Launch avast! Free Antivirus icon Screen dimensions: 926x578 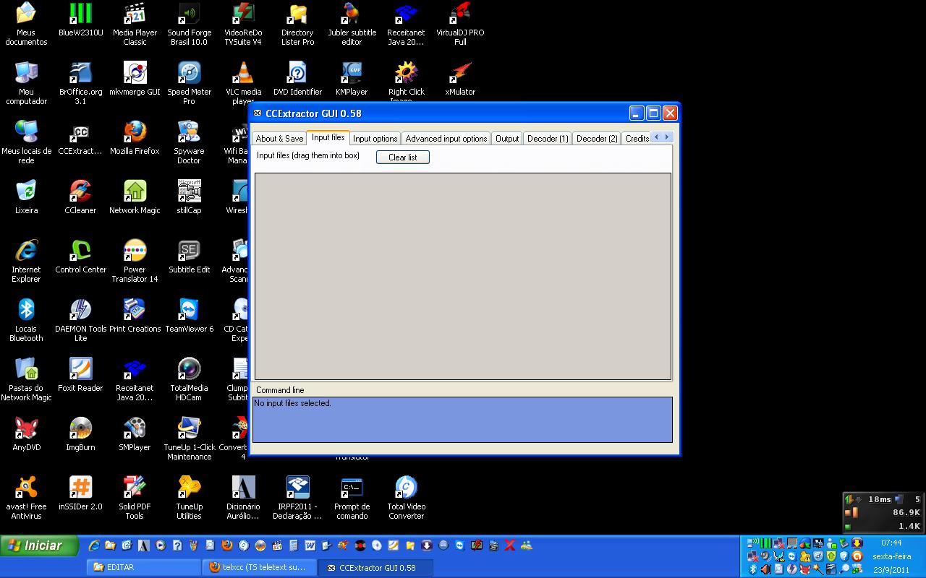pos(26,498)
